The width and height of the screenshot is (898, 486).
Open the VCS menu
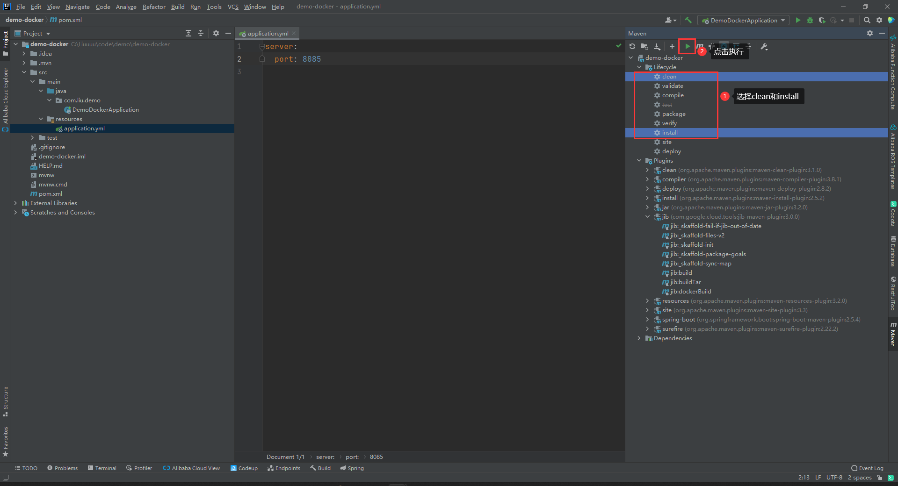tap(233, 7)
